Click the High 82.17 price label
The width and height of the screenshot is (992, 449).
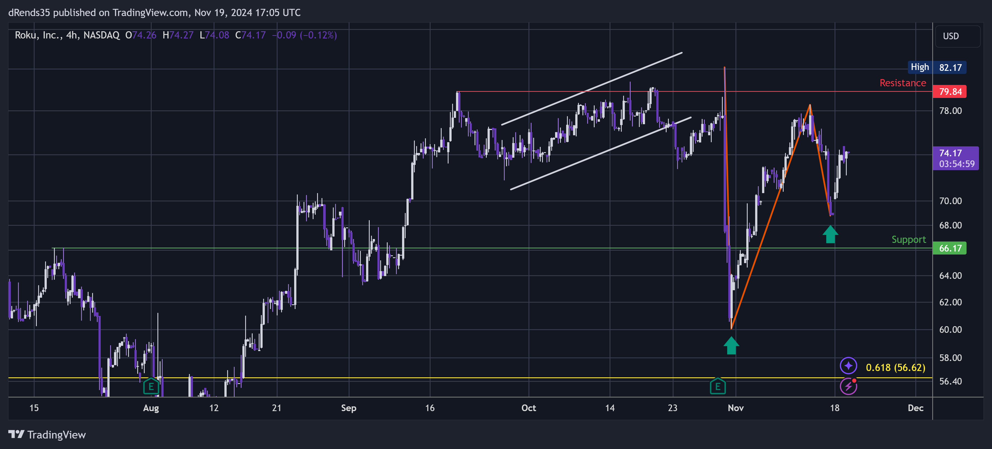[x=937, y=68]
